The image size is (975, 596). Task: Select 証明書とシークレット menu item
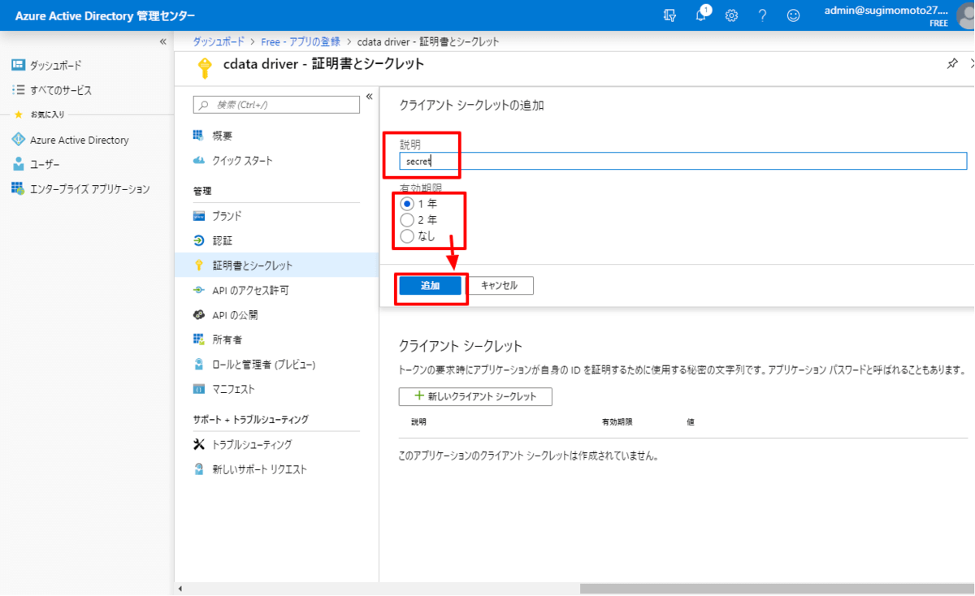[x=276, y=266]
